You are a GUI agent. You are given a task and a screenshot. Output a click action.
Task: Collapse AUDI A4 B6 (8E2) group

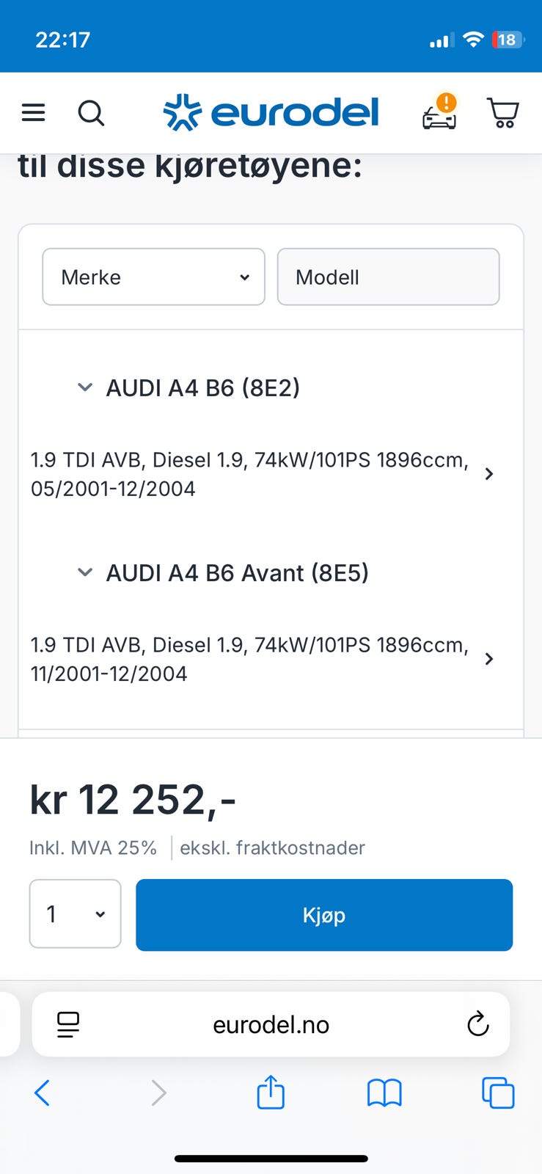tap(85, 387)
